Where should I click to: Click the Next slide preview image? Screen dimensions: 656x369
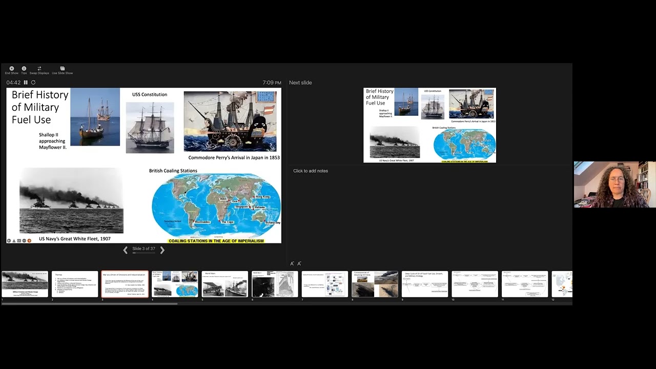pos(429,125)
